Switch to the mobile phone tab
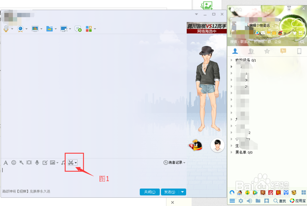Image resolution: width=307 pixels, height=206 pixels. pyautogui.click(x=299, y=51)
